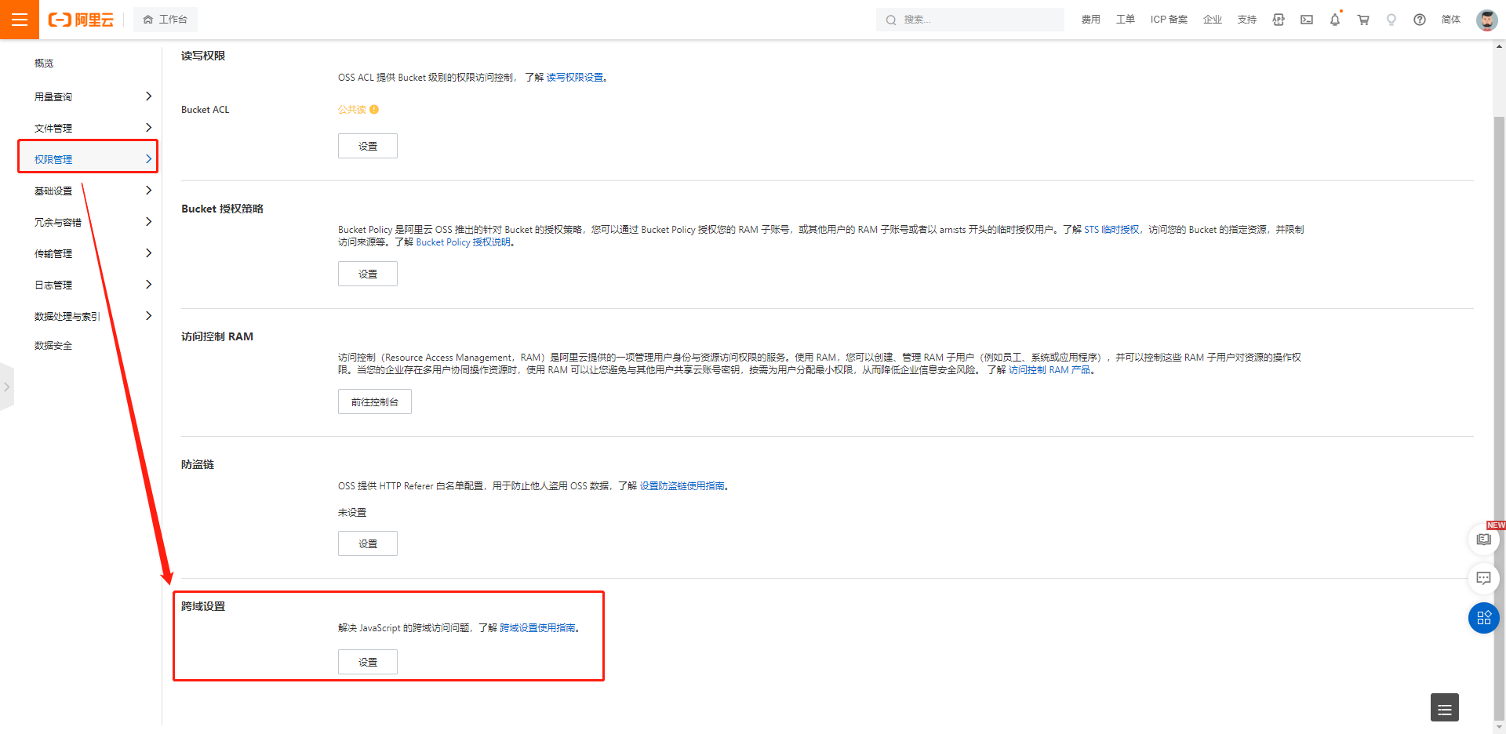Open ICP 备案 menu
This screenshot has height=734, width=1506.
click(x=1169, y=20)
